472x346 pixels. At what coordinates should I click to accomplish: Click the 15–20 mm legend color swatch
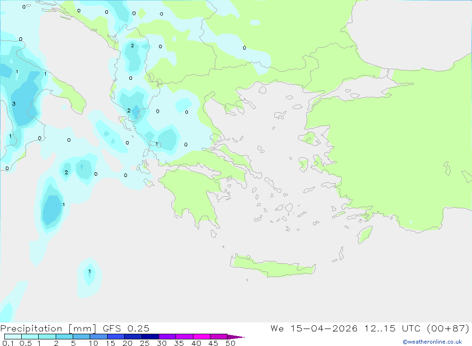116,337
